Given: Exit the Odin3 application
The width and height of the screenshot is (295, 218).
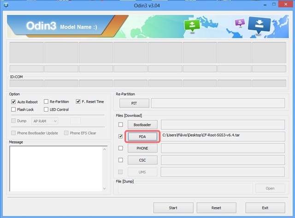Looking at the screenshot, I should pyautogui.click(x=265, y=208).
